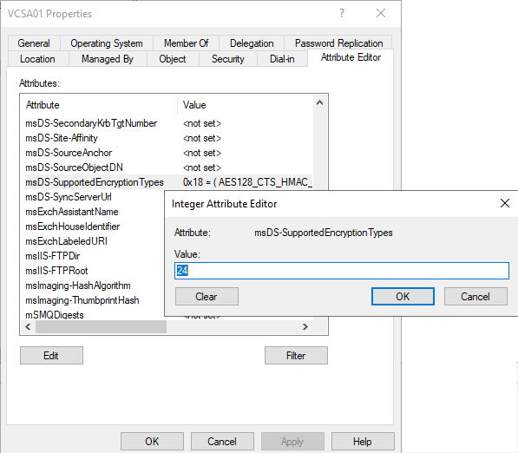This screenshot has height=453, width=518.
Task: Cancel the Integer Attribute Editor
Action: pos(475,297)
